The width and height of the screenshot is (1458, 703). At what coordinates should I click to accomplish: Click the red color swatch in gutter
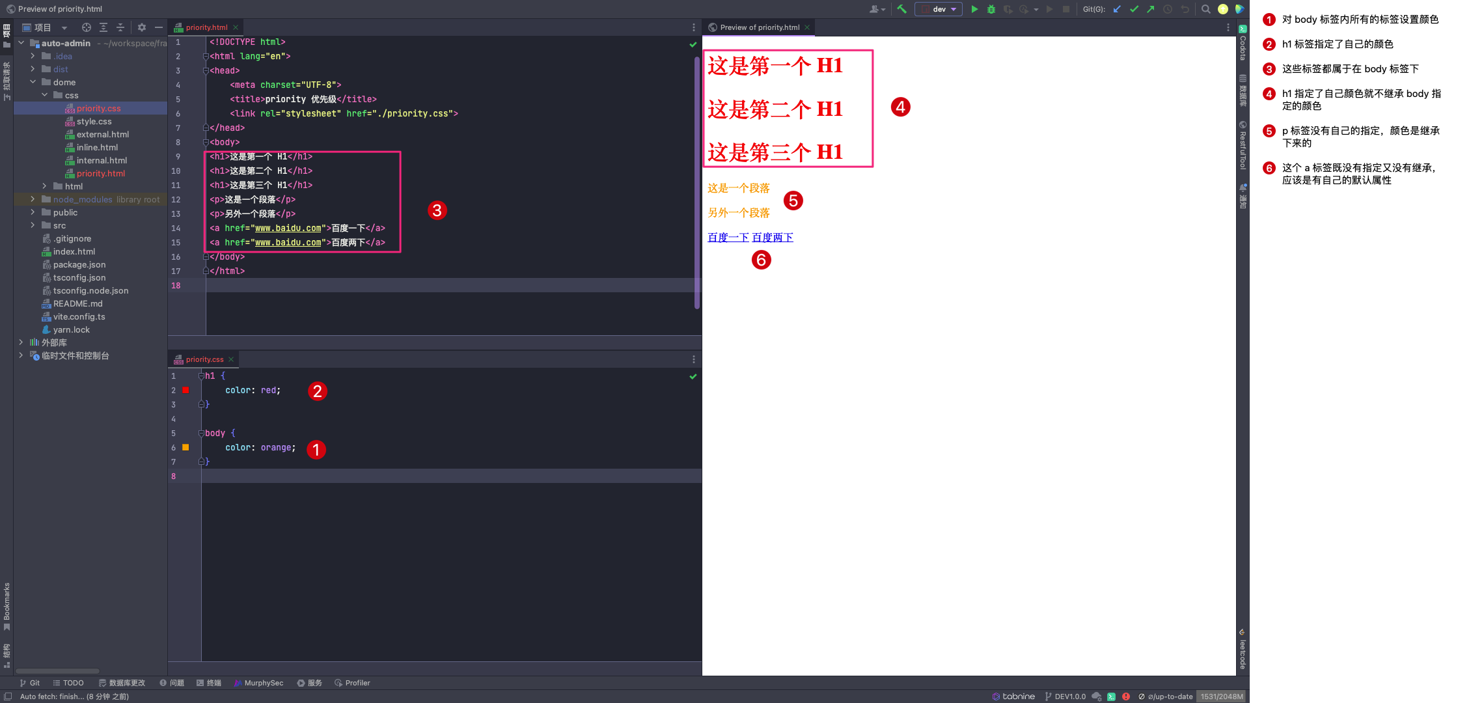coord(186,390)
